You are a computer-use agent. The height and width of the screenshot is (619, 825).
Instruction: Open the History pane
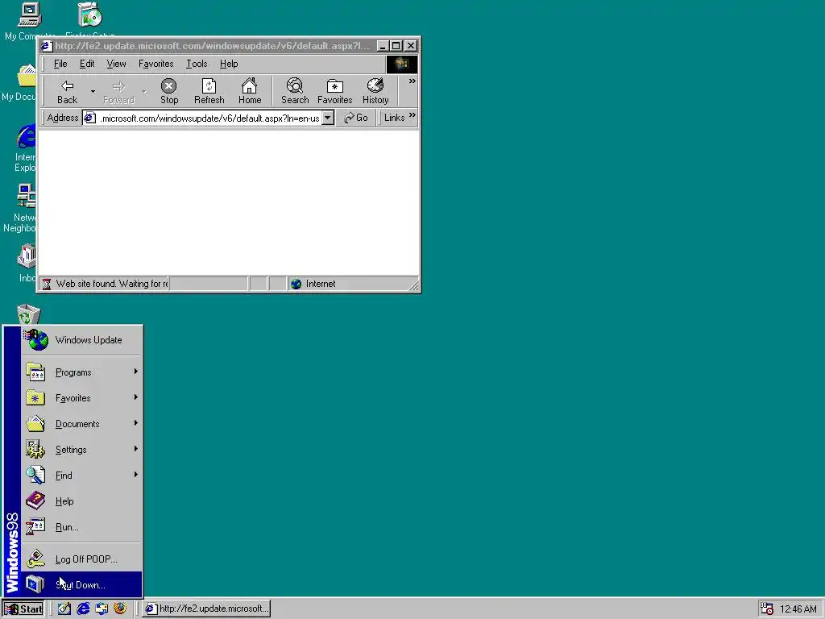[x=375, y=92]
